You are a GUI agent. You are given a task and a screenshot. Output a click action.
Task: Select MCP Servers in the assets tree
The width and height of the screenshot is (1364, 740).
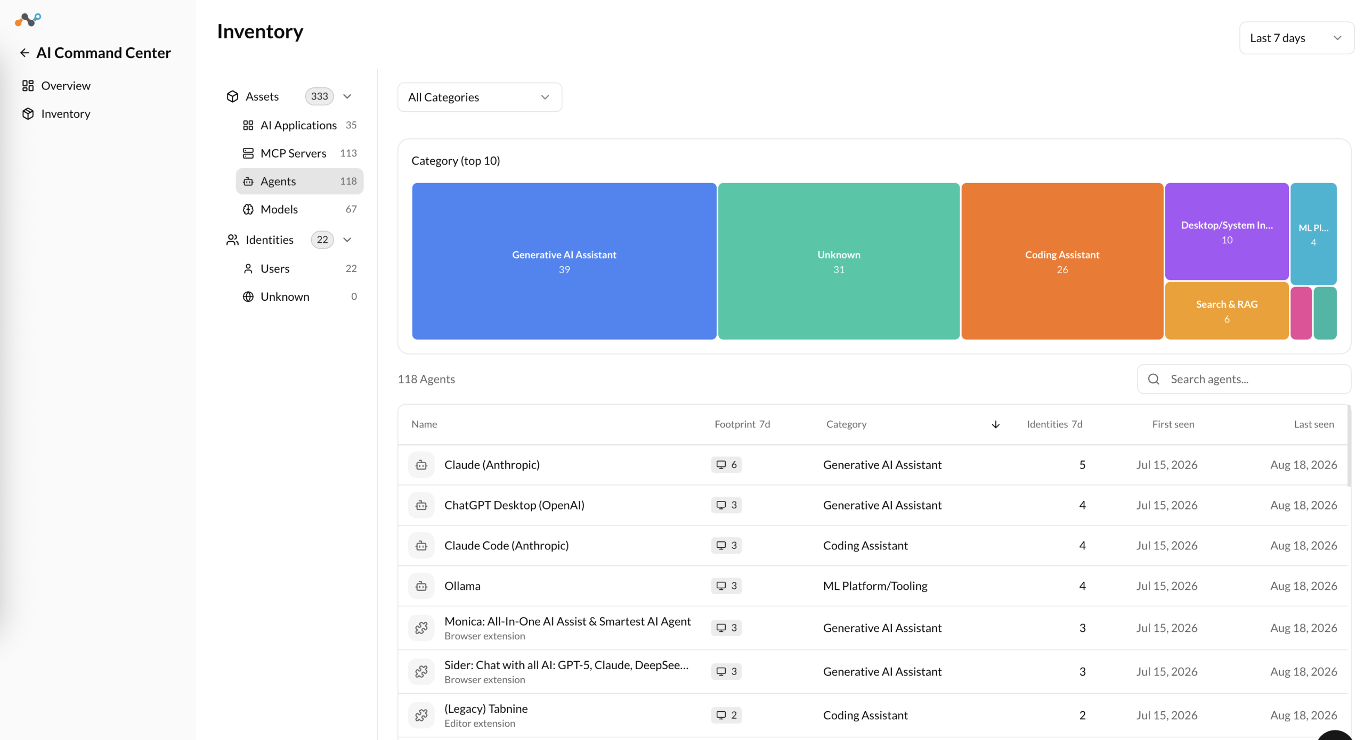pos(299,153)
